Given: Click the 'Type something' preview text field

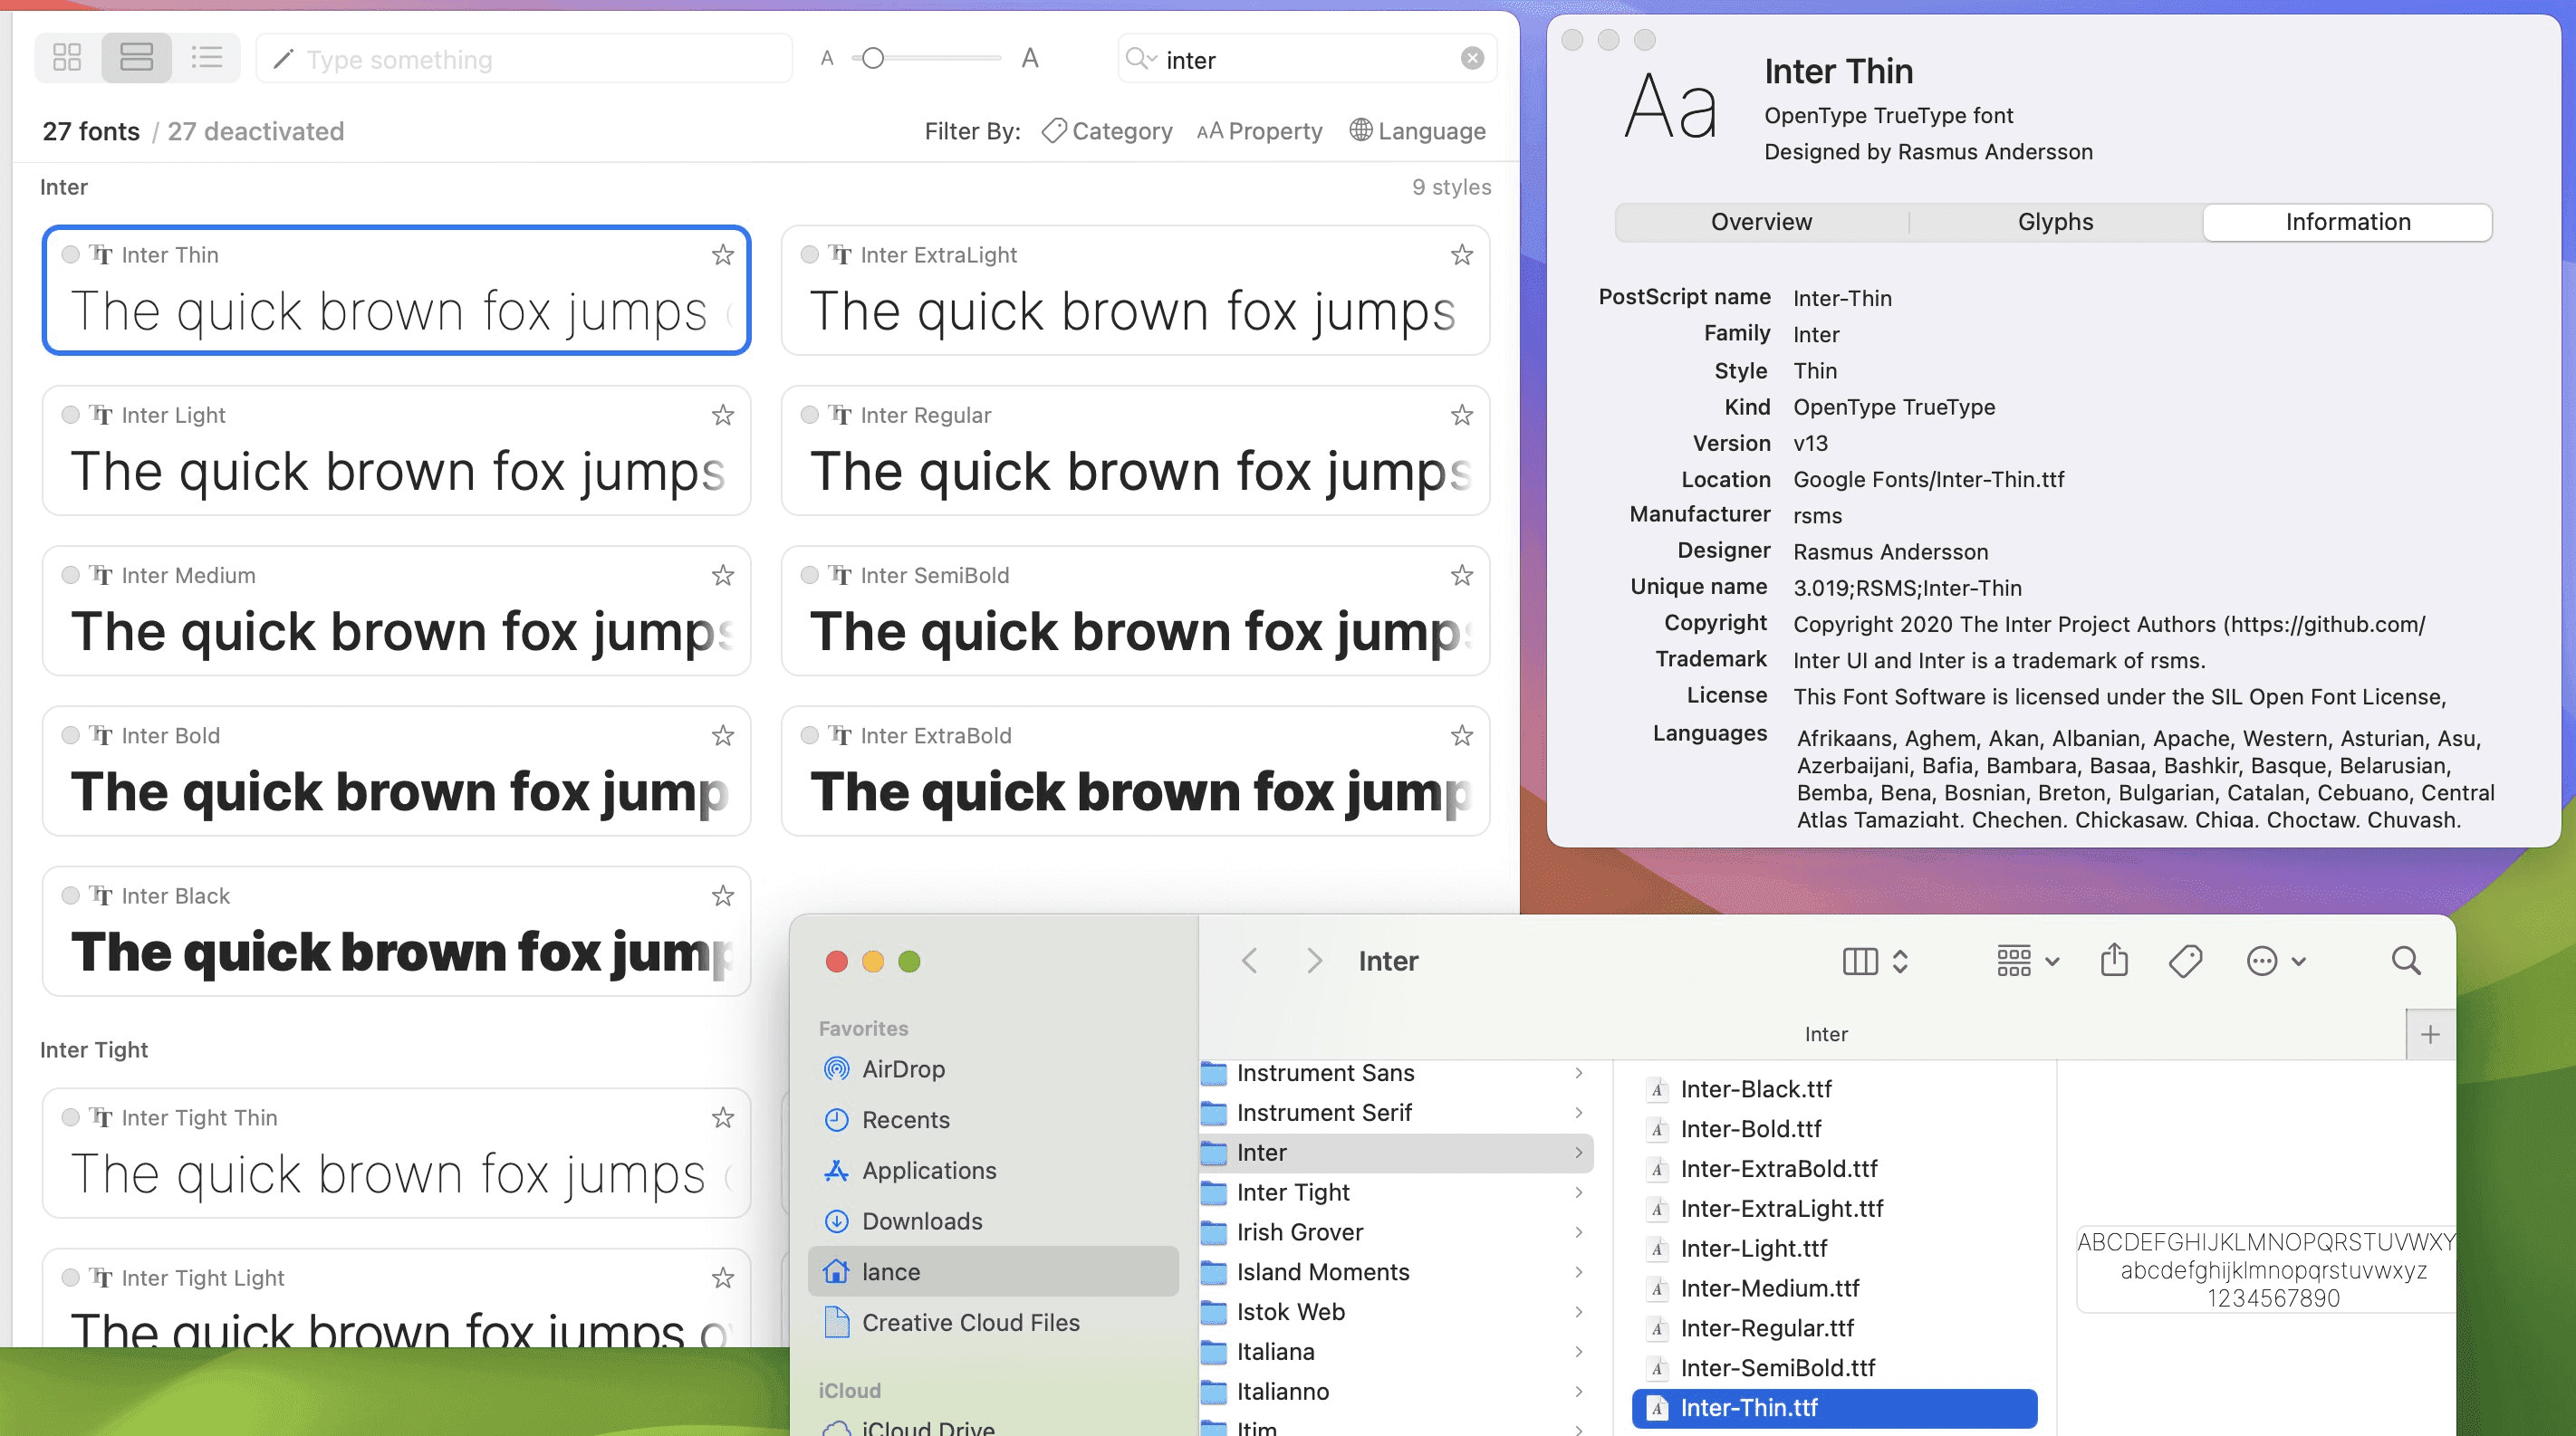Looking at the screenshot, I should (x=524, y=59).
